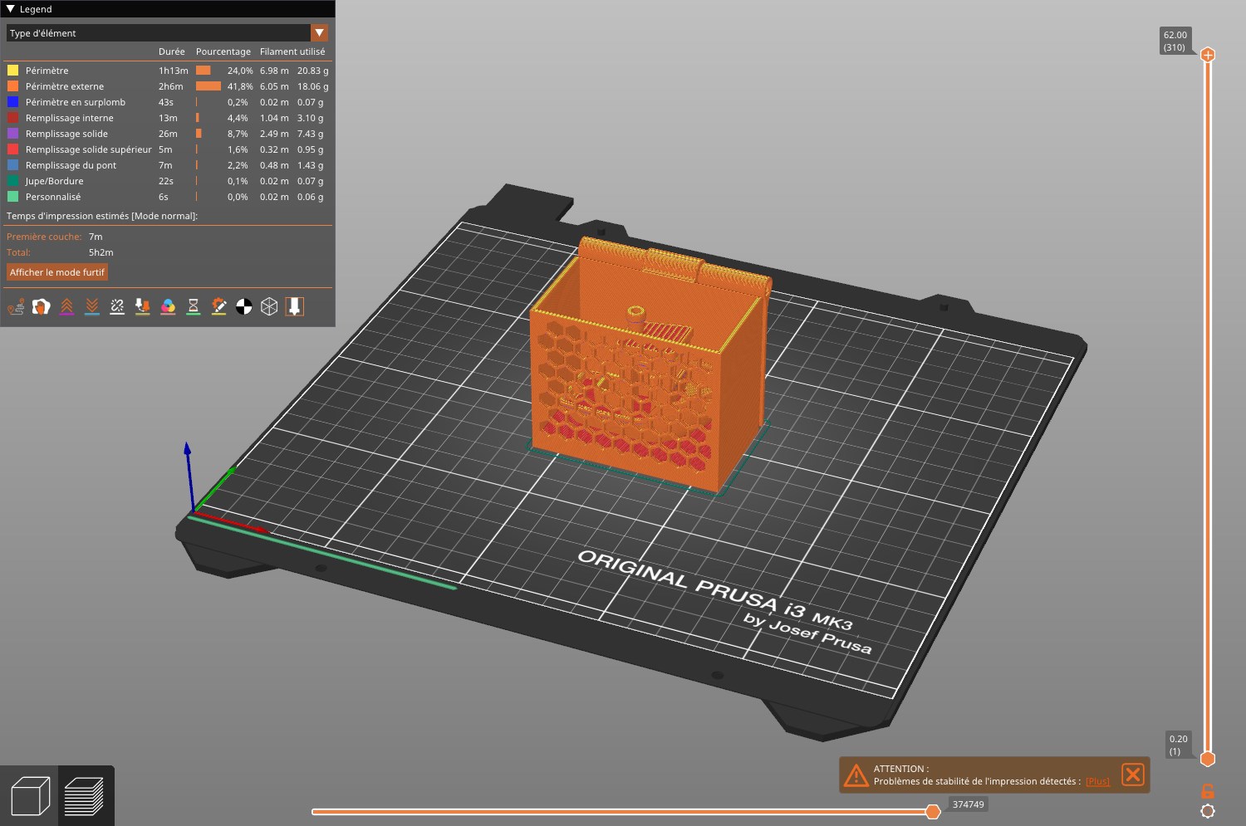Click the light green Personnalisé swatch
Viewport: 1246px width, 826px height.
coord(13,197)
